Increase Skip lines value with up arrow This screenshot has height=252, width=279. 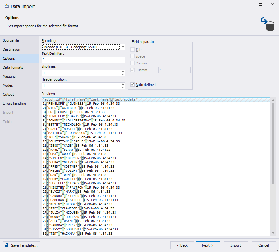[x=123, y=71]
